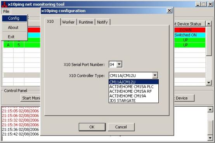This screenshot has height=143, width=215.
Task: Click the log entry 21:15:06 02/08/2006
Action: (21, 116)
